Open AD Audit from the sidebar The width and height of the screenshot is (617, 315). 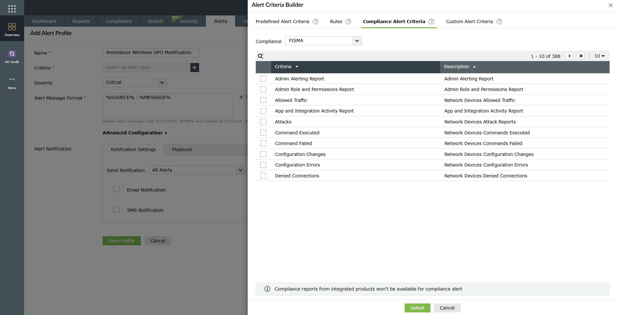12,56
